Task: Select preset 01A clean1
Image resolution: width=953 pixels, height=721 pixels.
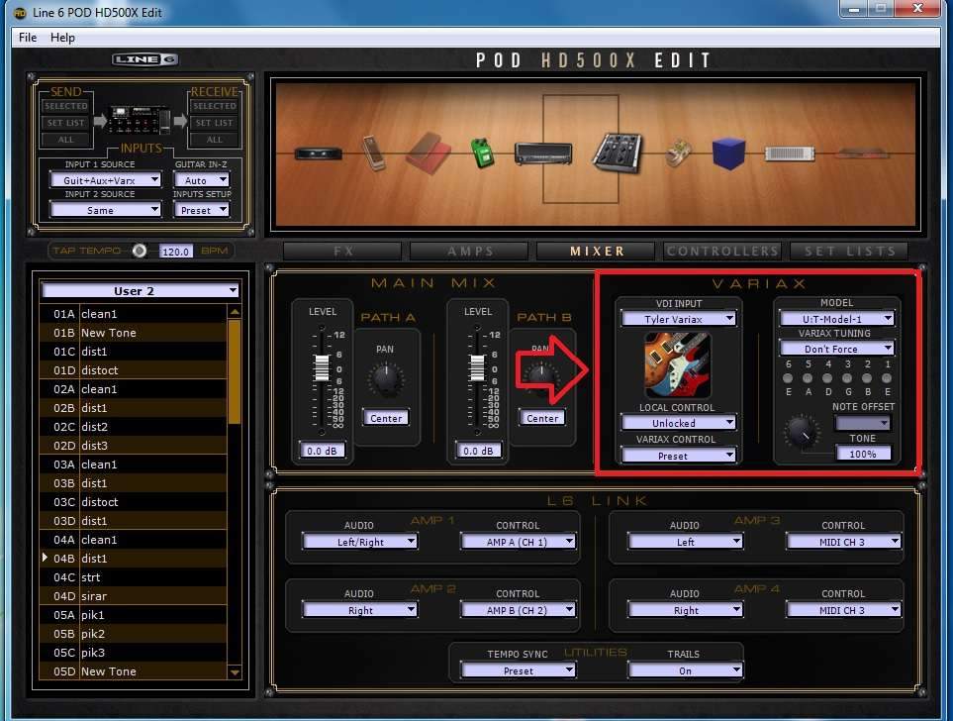Action: pyautogui.click(x=134, y=314)
